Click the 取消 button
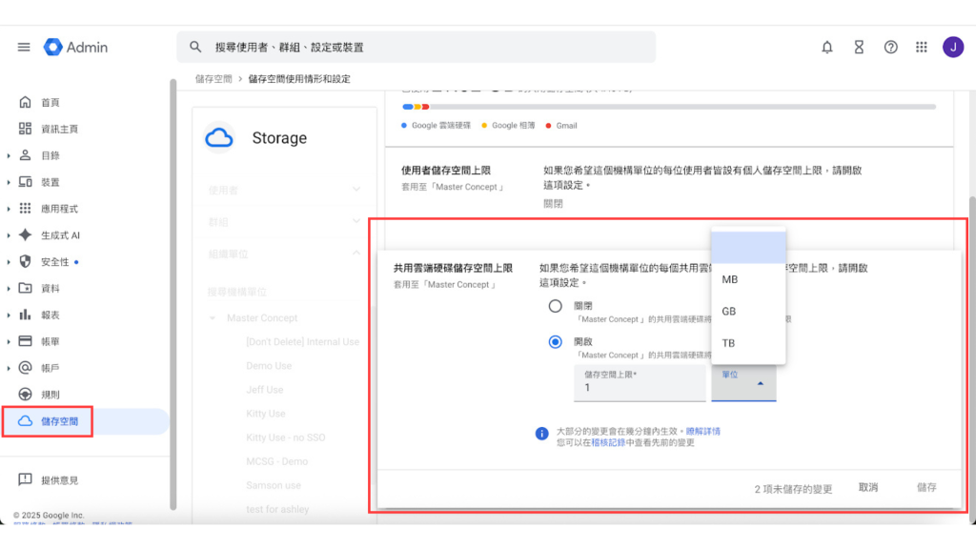Viewport: 976px width, 549px height. [x=867, y=487]
